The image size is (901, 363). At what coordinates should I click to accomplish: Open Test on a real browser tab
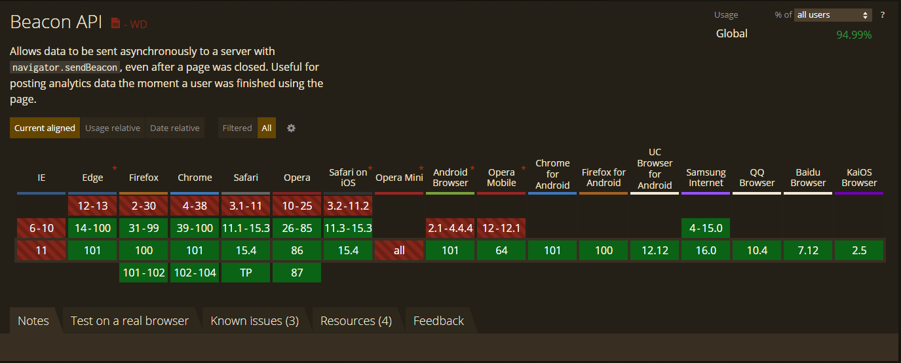click(x=130, y=320)
